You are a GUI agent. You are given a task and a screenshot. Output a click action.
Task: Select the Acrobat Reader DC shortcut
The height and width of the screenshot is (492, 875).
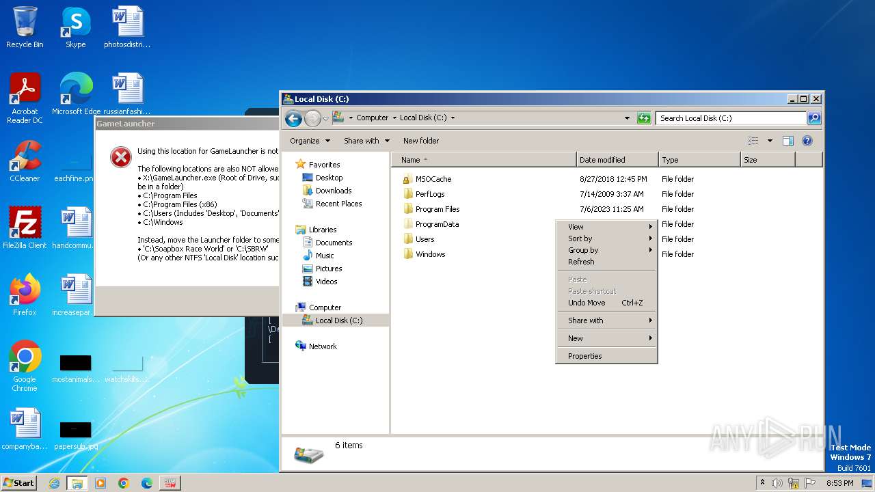pyautogui.click(x=25, y=98)
